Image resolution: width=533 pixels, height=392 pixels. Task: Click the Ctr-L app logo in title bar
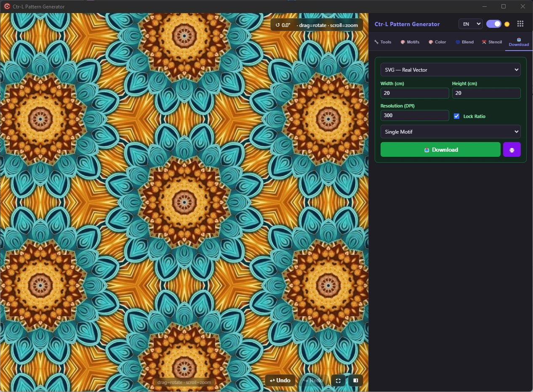[7, 6]
